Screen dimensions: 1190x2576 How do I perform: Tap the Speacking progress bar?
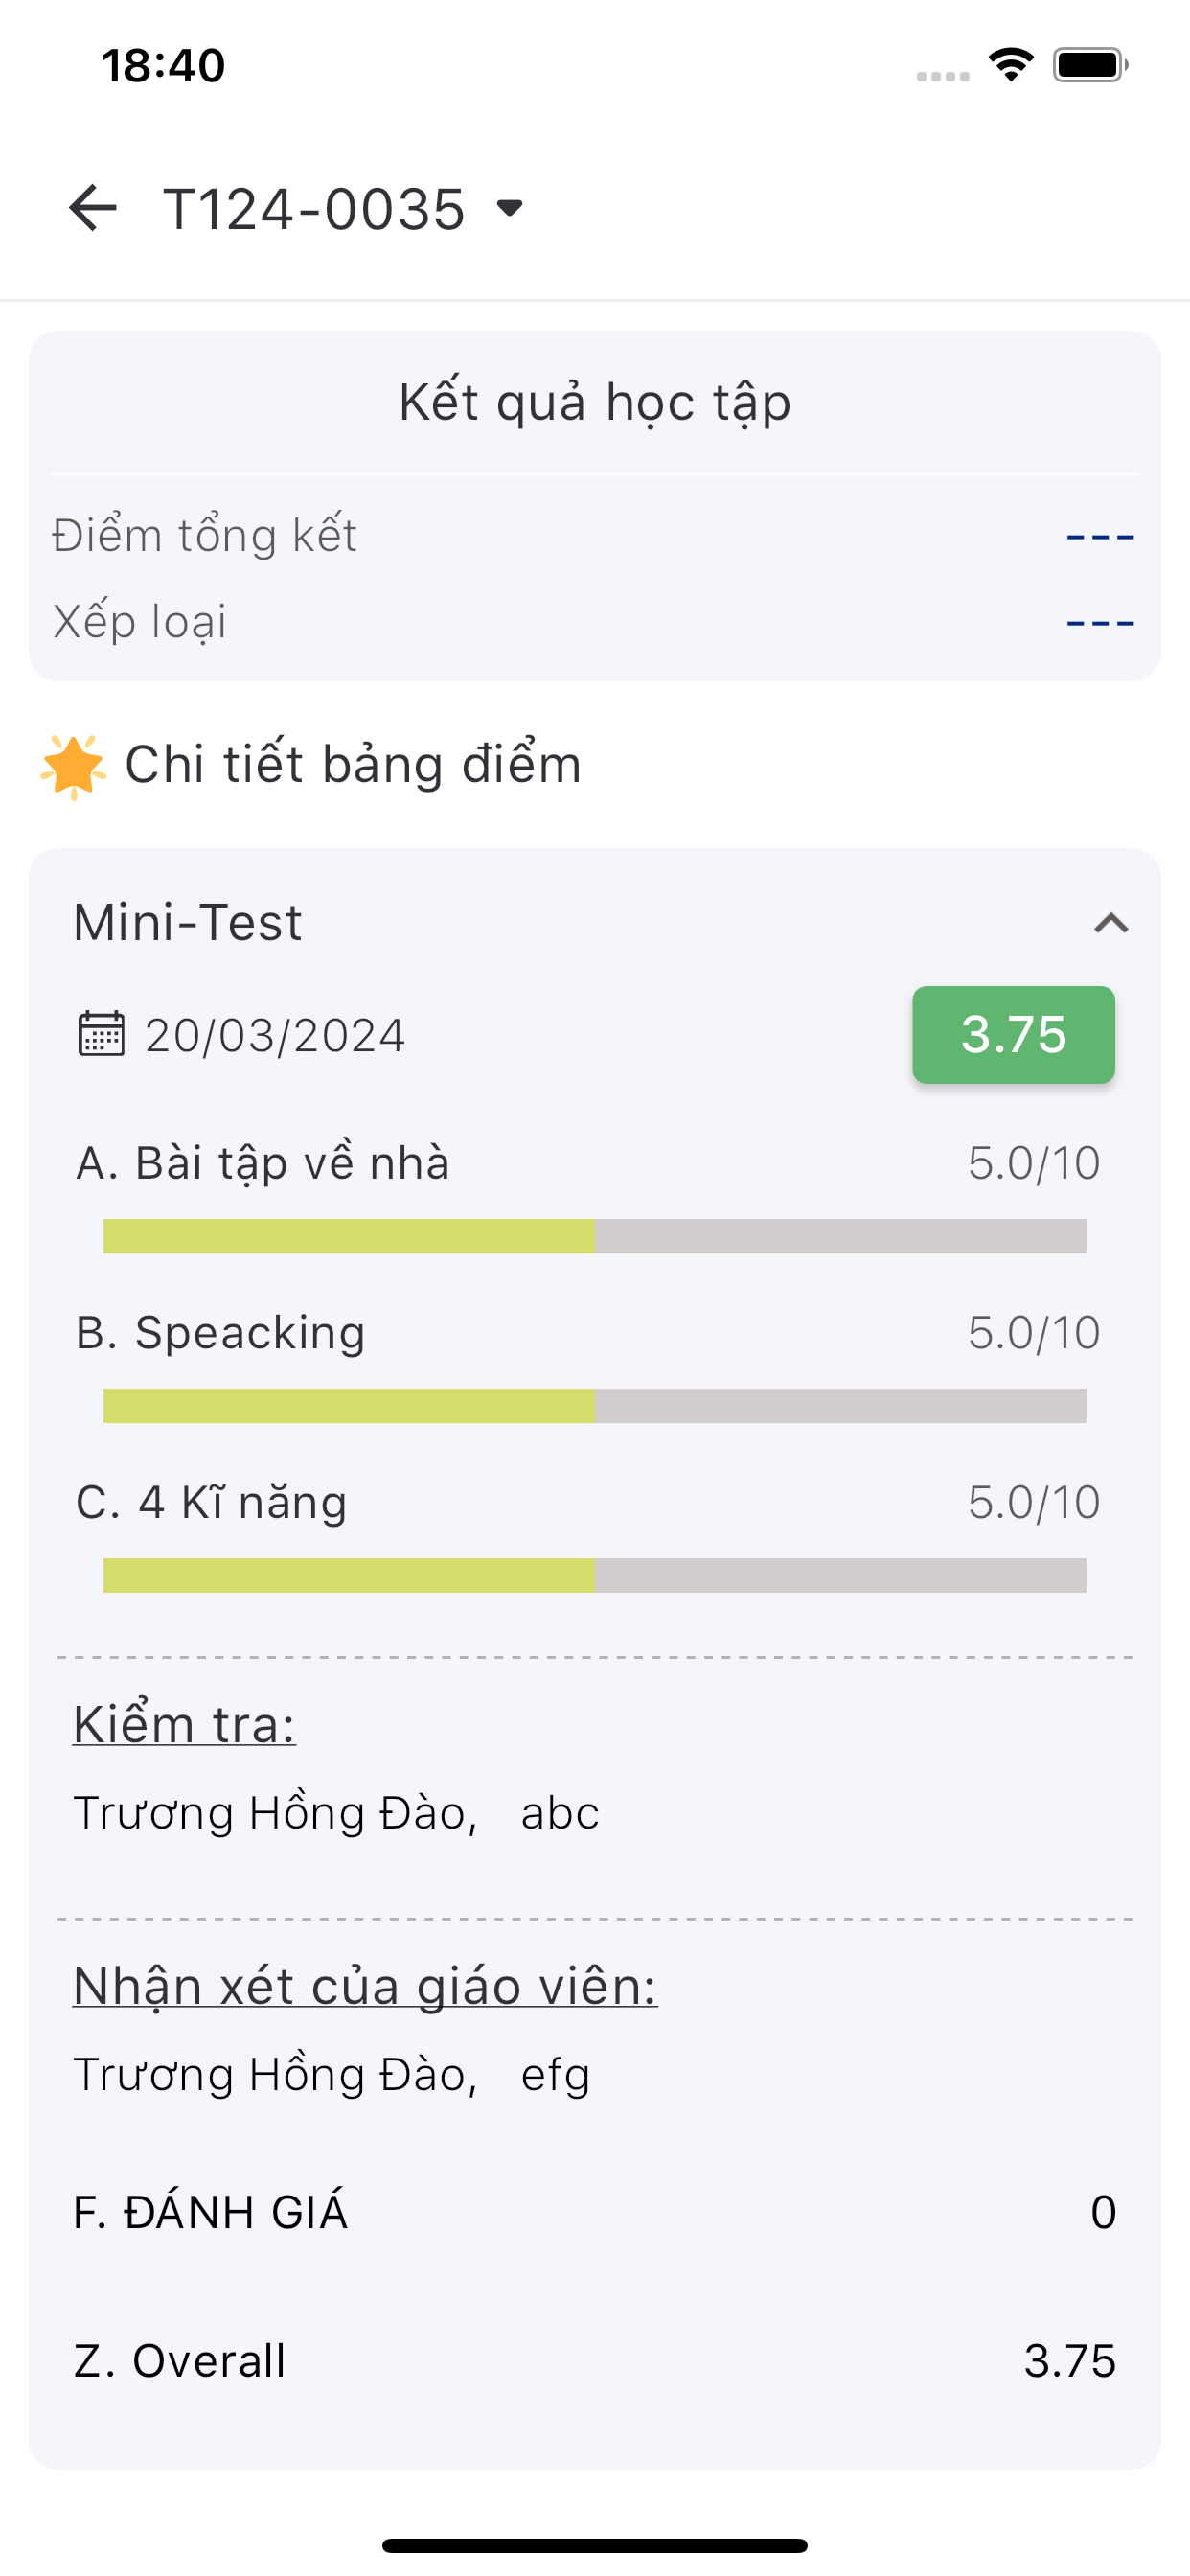click(x=595, y=1406)
